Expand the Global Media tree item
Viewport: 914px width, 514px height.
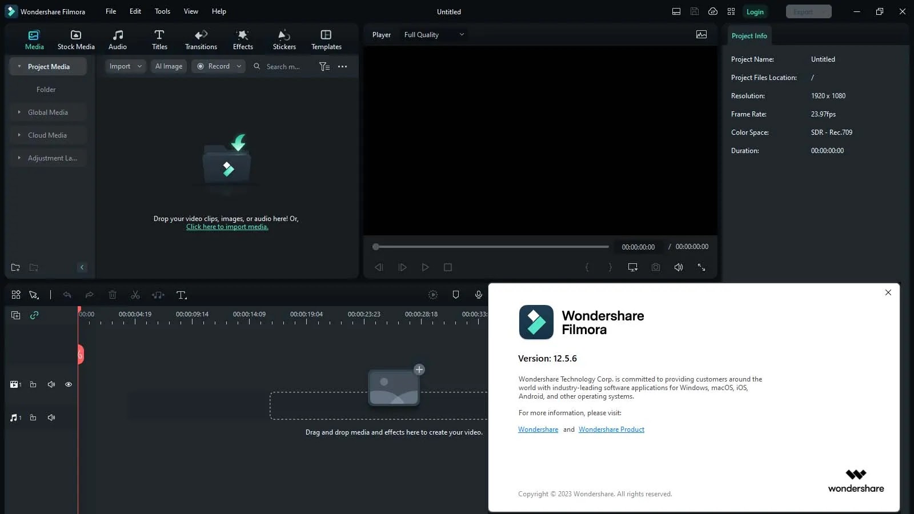point(19,113)
